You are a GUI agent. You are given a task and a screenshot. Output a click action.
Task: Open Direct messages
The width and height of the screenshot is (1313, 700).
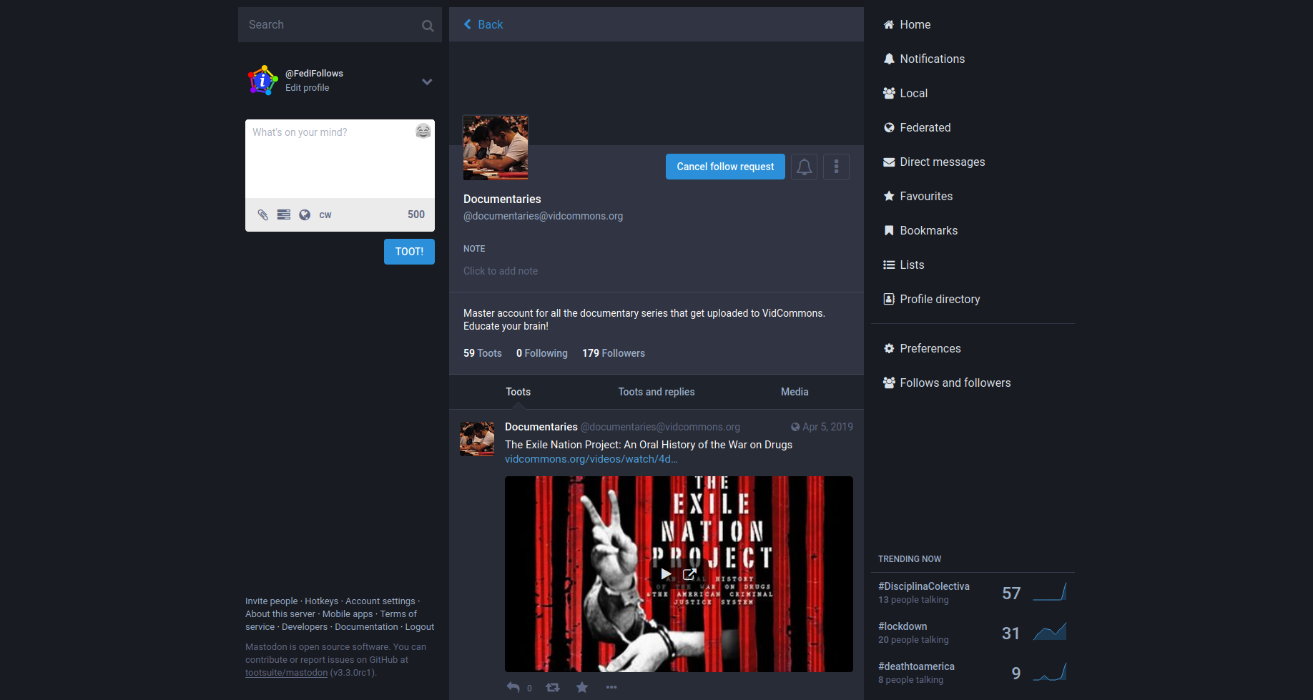[x=934, y=162]
